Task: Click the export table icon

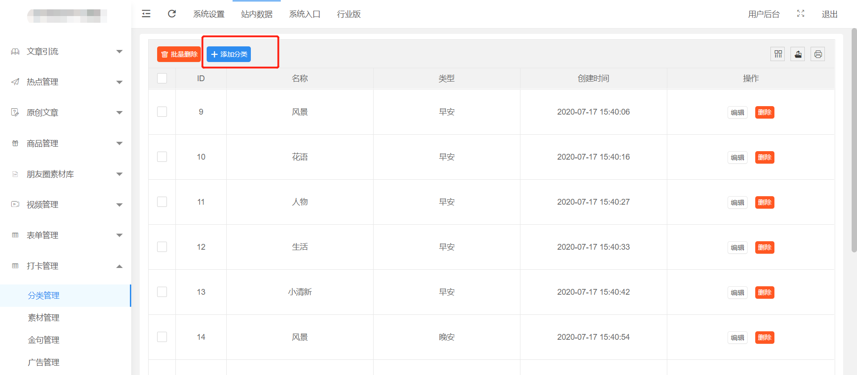Action: point(798,54)
